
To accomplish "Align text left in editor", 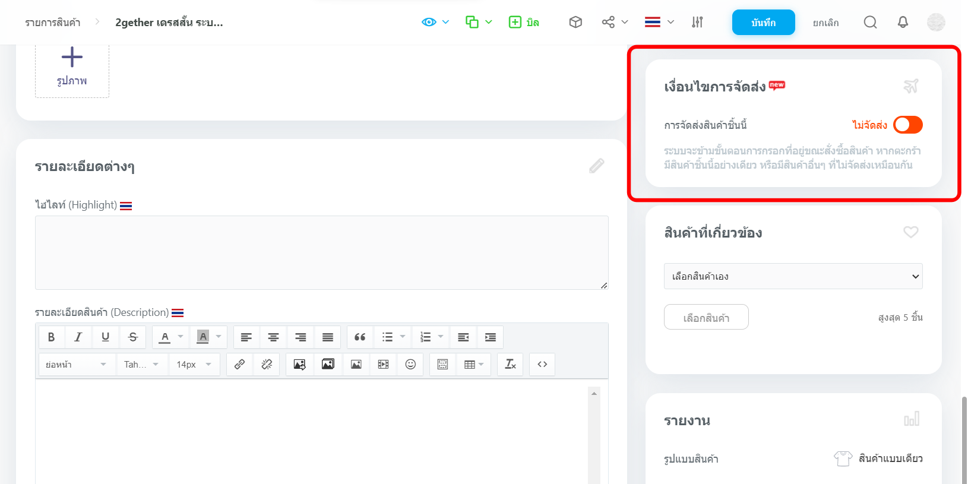I will pos(246,337).
